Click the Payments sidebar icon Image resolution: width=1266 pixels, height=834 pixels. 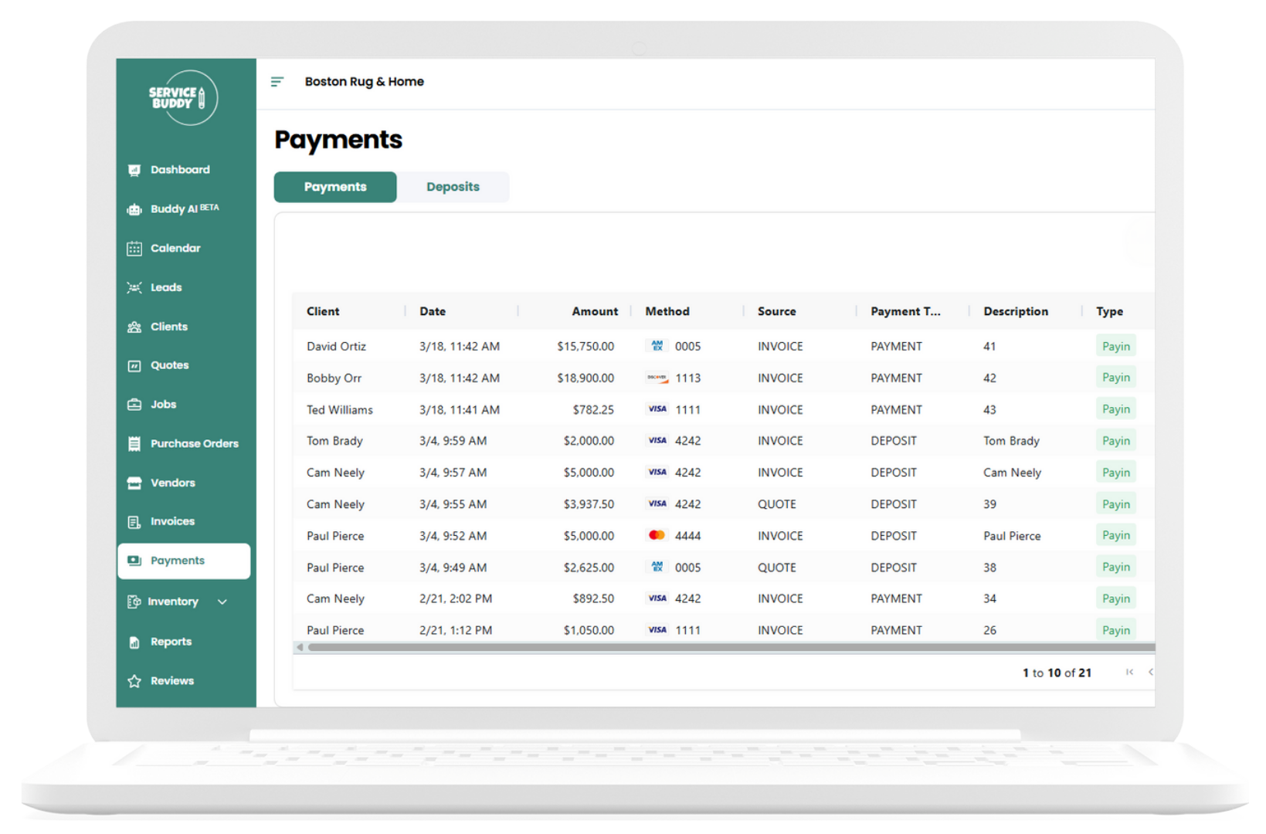134,561
